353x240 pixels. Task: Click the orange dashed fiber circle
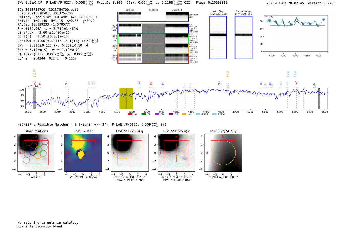click(x=38, y=156)
